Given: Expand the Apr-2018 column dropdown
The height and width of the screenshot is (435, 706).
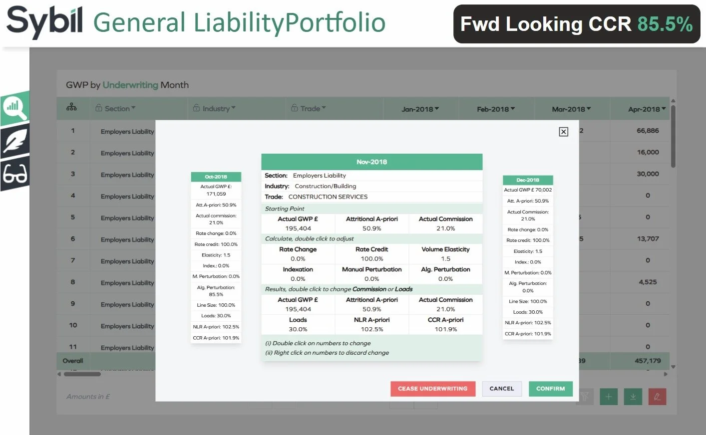Looking at the screenshot, I should (x=664, y=109).
